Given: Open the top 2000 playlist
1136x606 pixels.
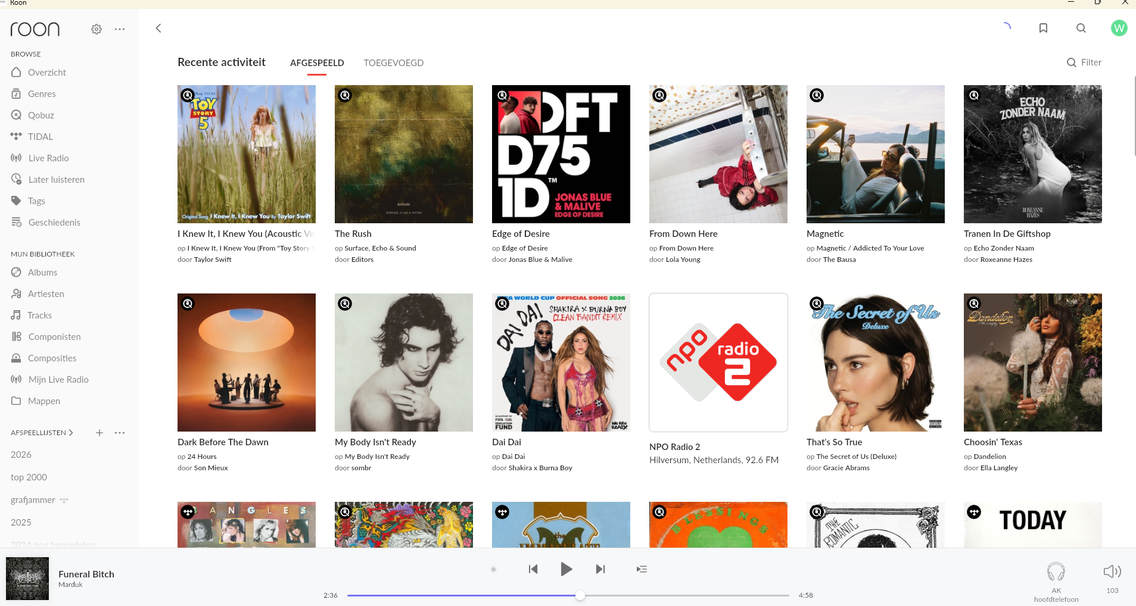Looking at the screenshot, I should (29, 477).
